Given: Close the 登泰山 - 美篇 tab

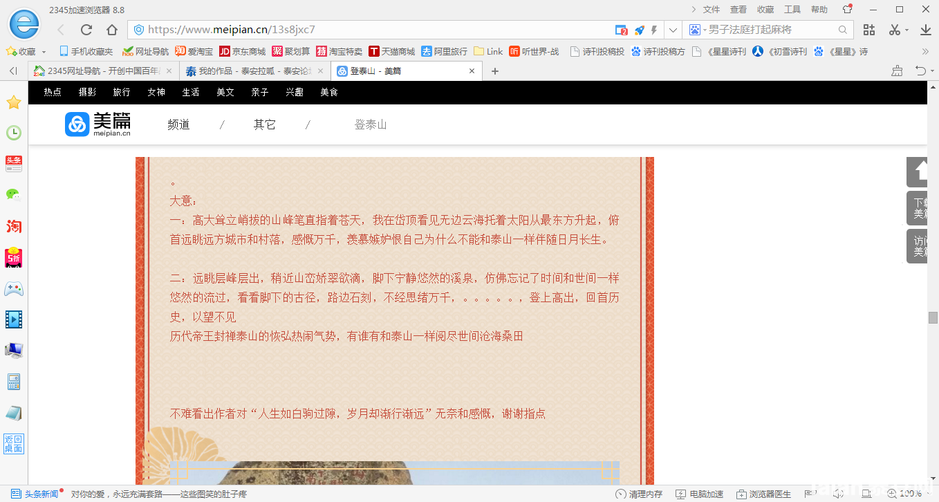Looking at the screenshot, I should [472, 71].
